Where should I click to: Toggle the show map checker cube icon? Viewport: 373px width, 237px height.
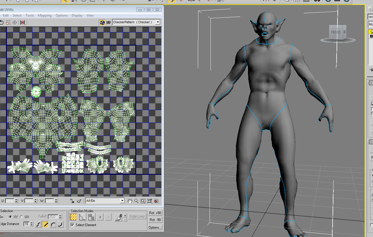[x=102, y=22]
